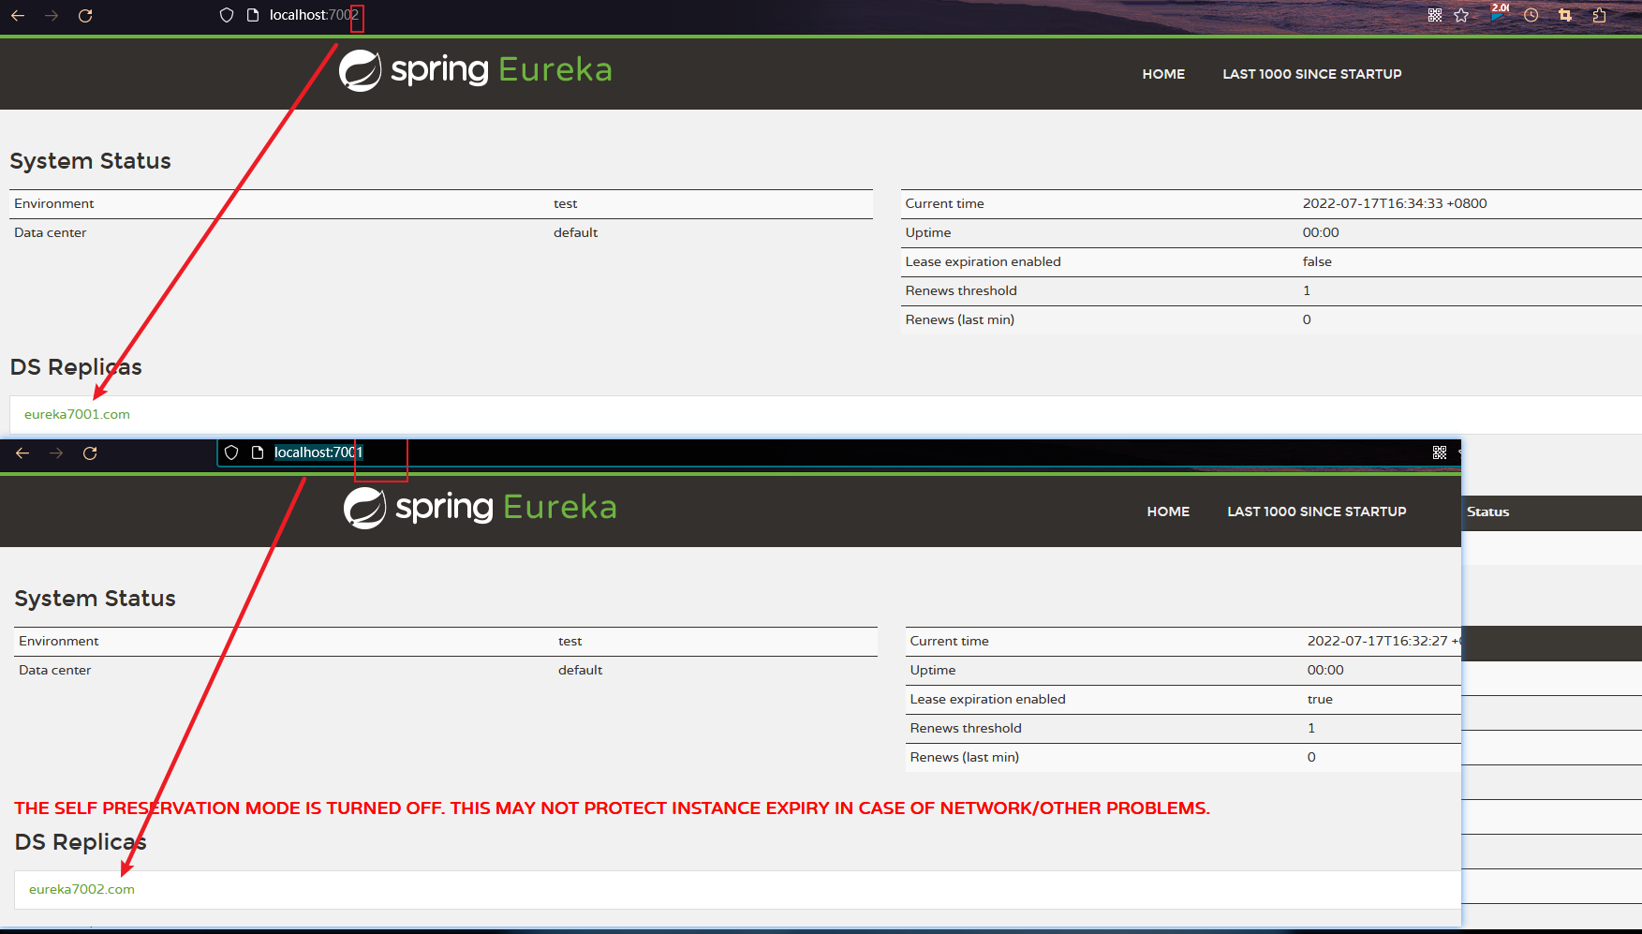Open the eureka7001.com replica link
Screen dimensions: 1642x934
tap(77, 414)
